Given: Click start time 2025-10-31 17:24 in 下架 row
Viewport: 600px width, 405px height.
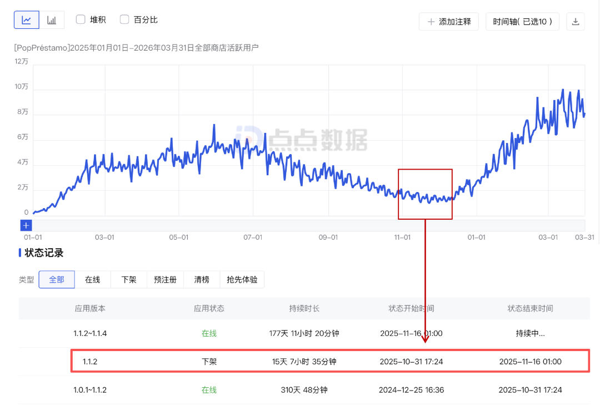Looking at the screenshot, I should pos(411,362).
